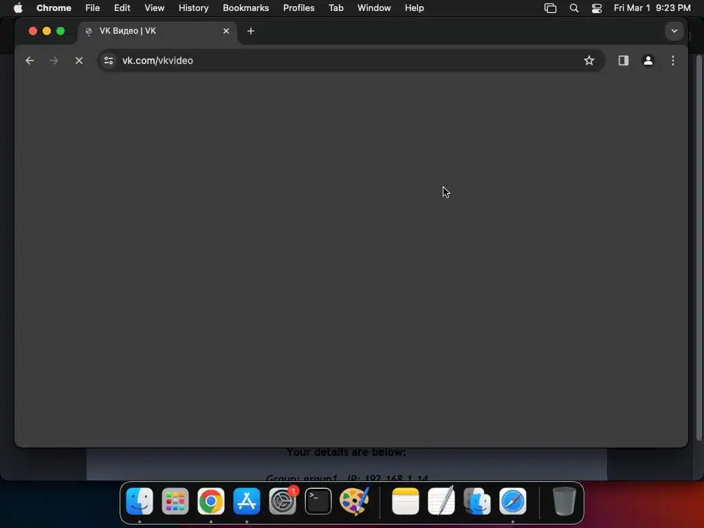The width and height of the screenshot is (704, 528).
Task: Open the Window menu
Action: 374,8
